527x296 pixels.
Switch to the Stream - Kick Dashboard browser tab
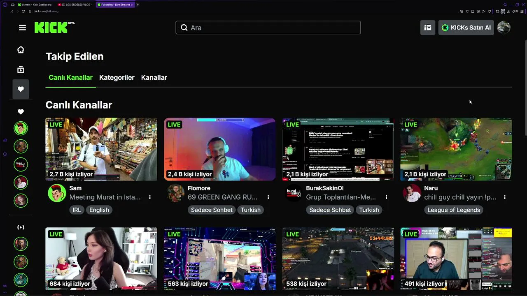[35, 5]
